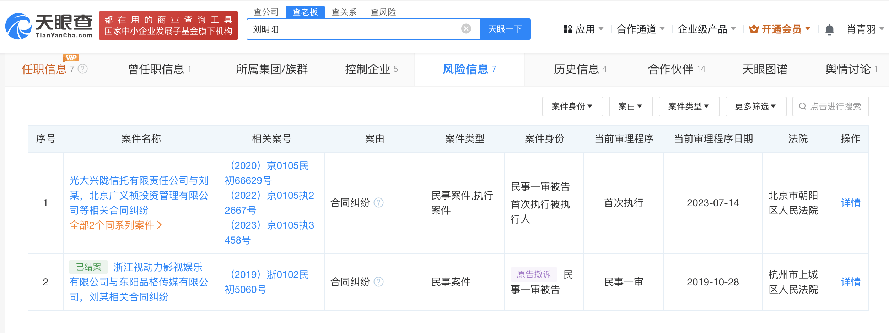889x333 pixels.
Task: Open case number (2019)浙0102民初5060号
Action: (267, 282)
